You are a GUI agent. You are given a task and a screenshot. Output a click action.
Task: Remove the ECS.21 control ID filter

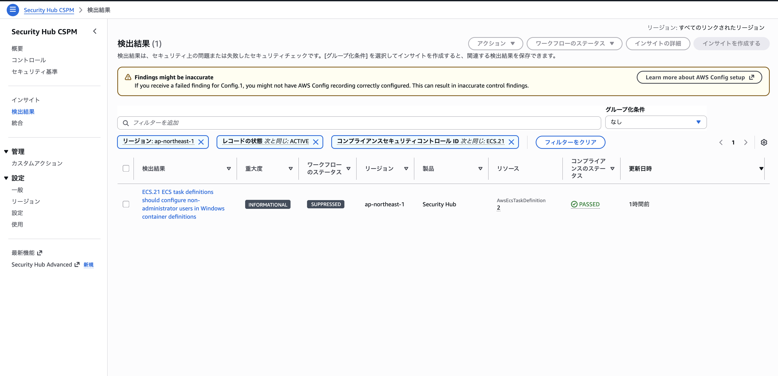511,142
